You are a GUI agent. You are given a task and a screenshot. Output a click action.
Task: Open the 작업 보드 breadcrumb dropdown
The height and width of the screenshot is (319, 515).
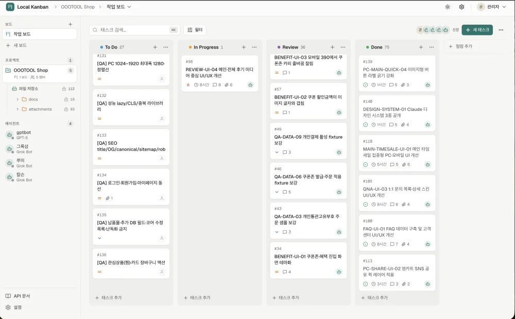(x=118, y=7)
